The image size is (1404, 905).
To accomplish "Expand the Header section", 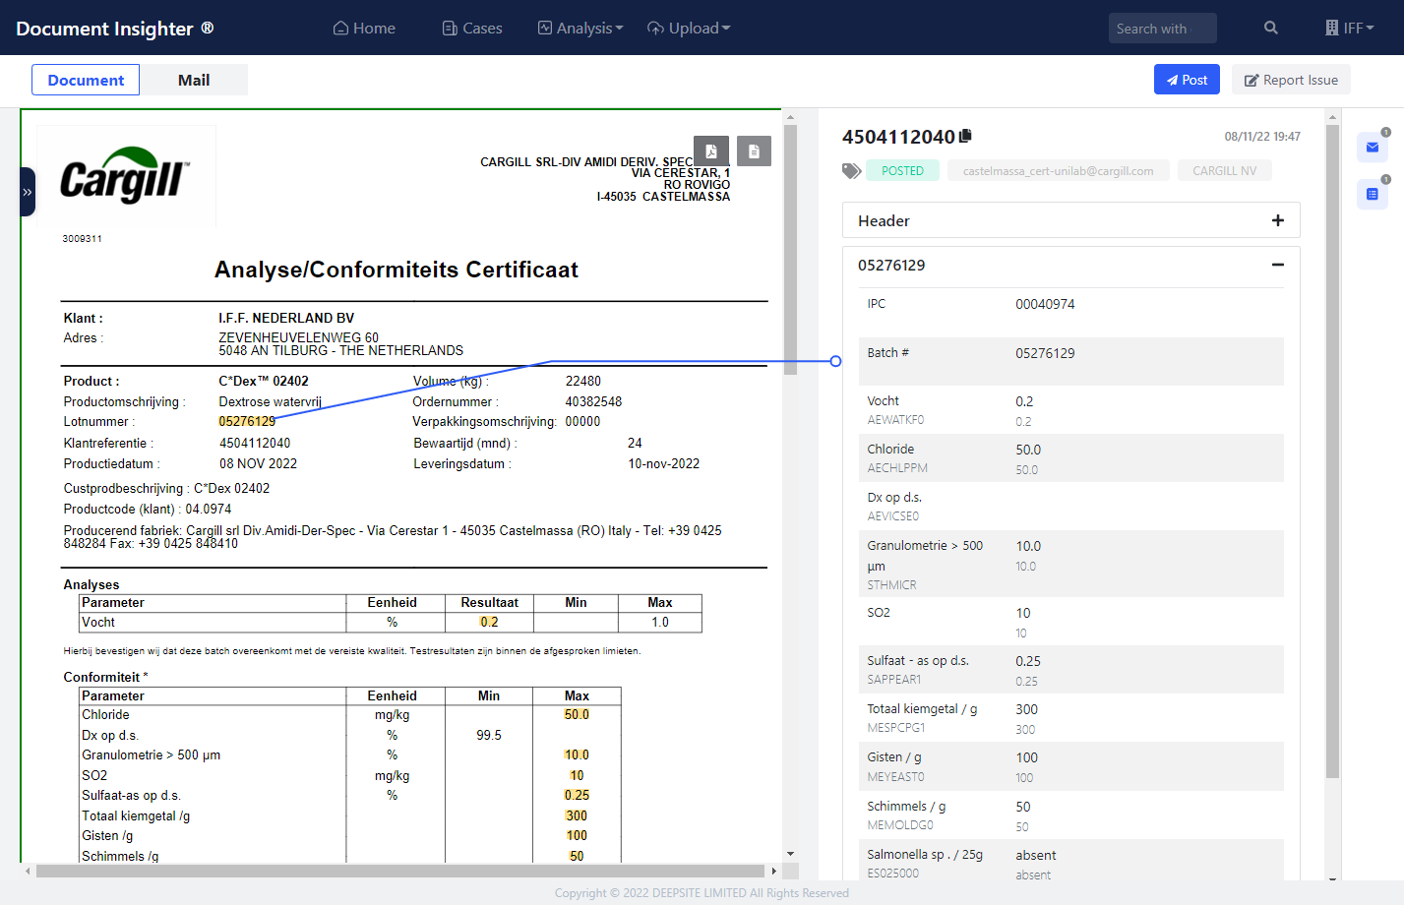I will [1277, 220].
